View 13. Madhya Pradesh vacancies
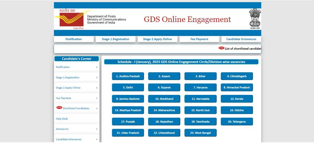The image size is (314, 143). point(128,110)
